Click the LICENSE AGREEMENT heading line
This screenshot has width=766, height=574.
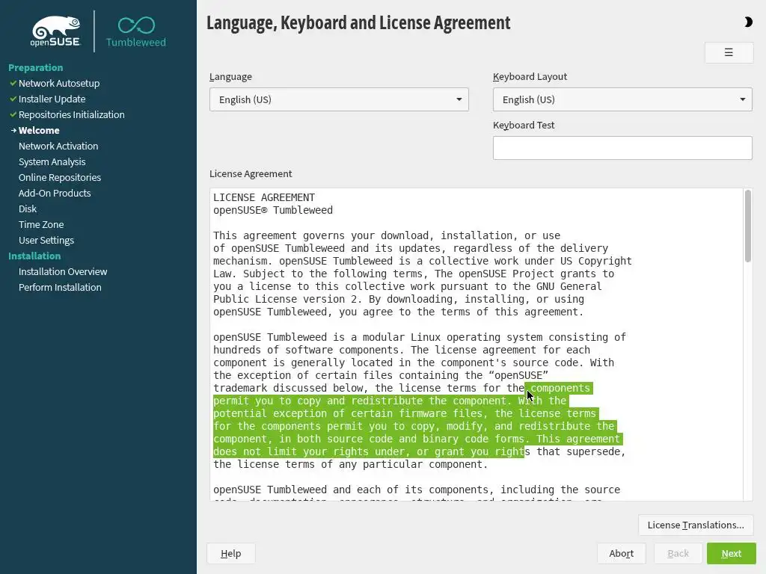pyautogui.click(x=264, y=197)
